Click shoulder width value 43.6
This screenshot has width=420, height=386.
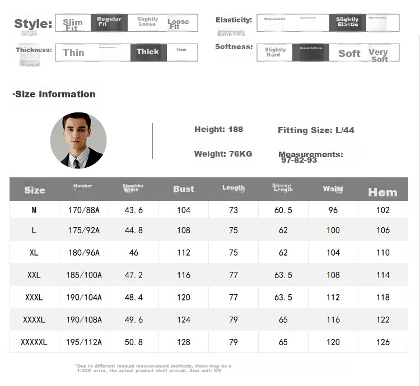134,210
